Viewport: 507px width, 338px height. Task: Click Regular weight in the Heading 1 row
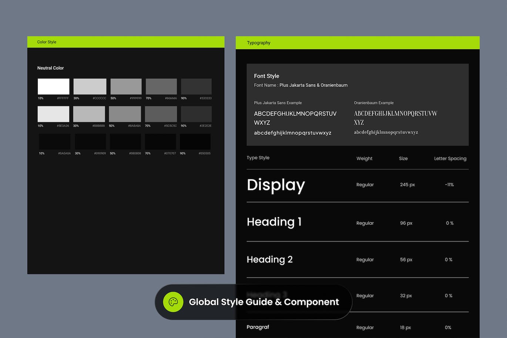point(365,223)
